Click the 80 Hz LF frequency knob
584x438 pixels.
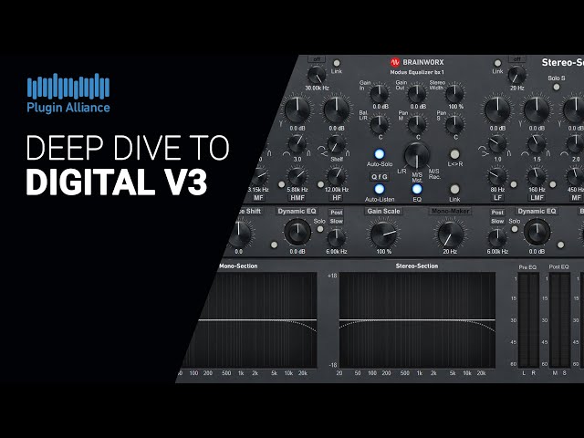coord(497,176)
